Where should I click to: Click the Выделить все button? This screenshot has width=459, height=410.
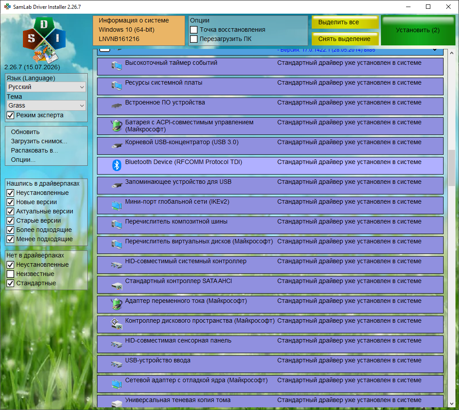coord(345,22)
